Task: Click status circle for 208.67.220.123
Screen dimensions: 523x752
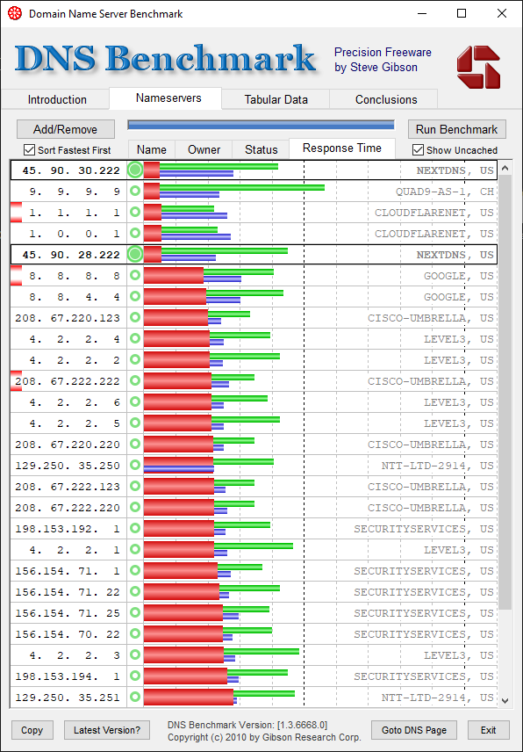Action: pos(135,317)
